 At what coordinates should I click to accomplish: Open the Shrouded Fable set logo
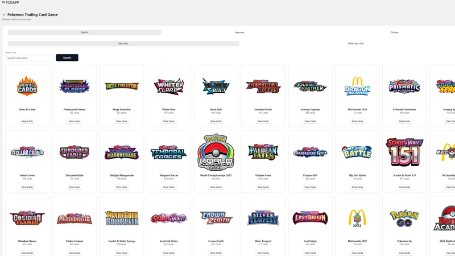[75, 152]
